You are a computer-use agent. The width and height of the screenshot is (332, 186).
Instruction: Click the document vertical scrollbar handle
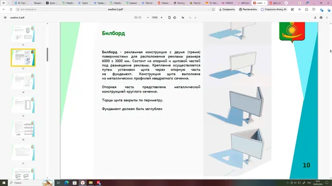coord(330,51)
